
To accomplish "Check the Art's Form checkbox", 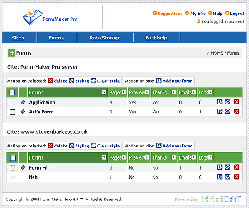I will click(x=13, y=112).
